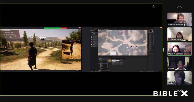194x102 pixels.
Task: Click the red LIVE badge on game window
Action: [x=80, y=28]
